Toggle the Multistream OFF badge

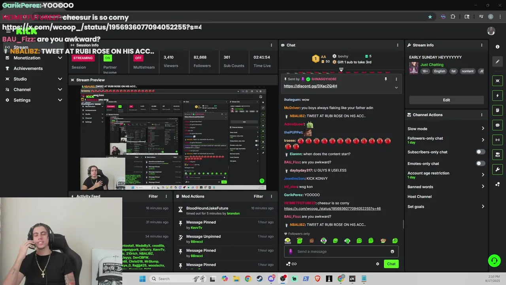pos(138,58)
